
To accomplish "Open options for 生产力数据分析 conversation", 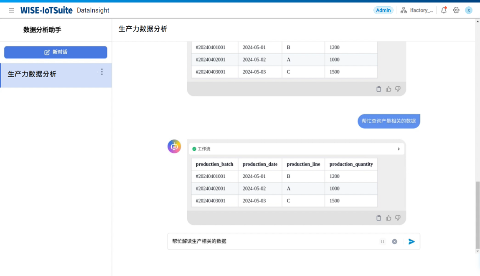I will (102, 72).
